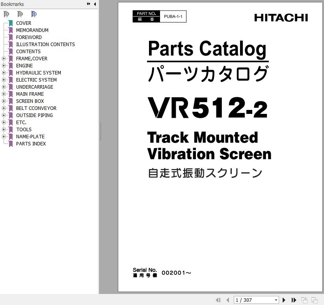324x305 pixels.
Task: Click the CONTENTS bookmark ribbon icon
Action: tap(11, 52)
